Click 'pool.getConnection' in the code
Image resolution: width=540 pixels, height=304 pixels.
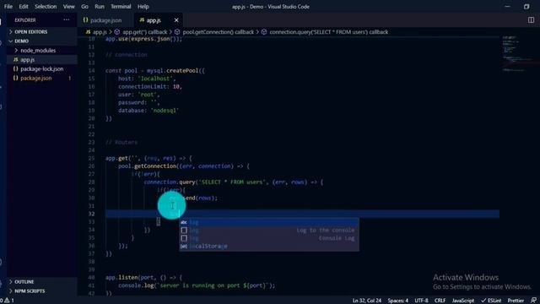coord(147,166)
